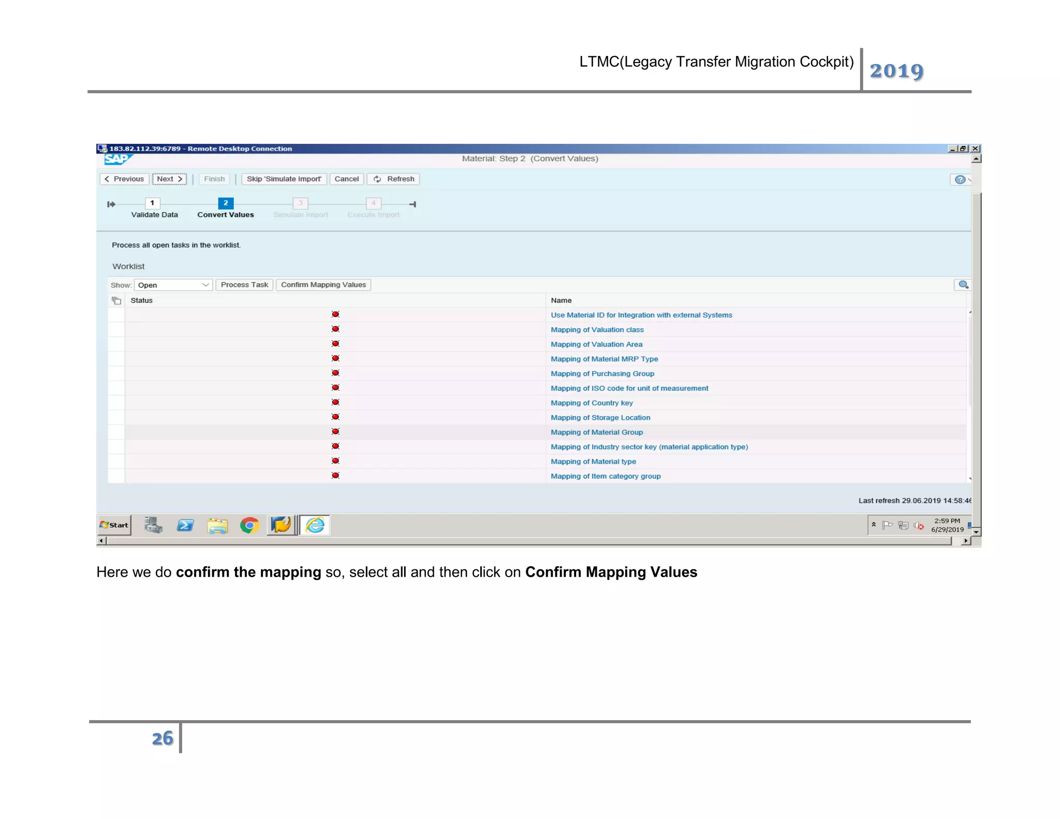Select row checkbox for Mapping of Valuation Area

click(x=116, y=344)
